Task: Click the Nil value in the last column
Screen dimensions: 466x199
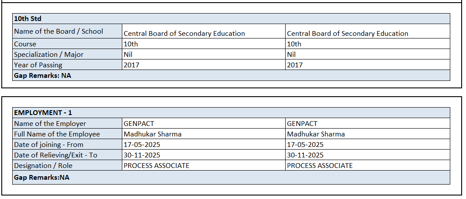Action: tap(291, 55)
